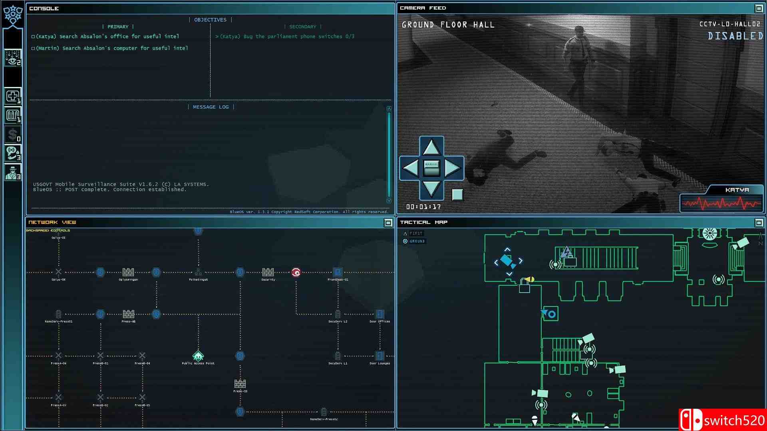Pan camera up with up arrow

point(431,148)
